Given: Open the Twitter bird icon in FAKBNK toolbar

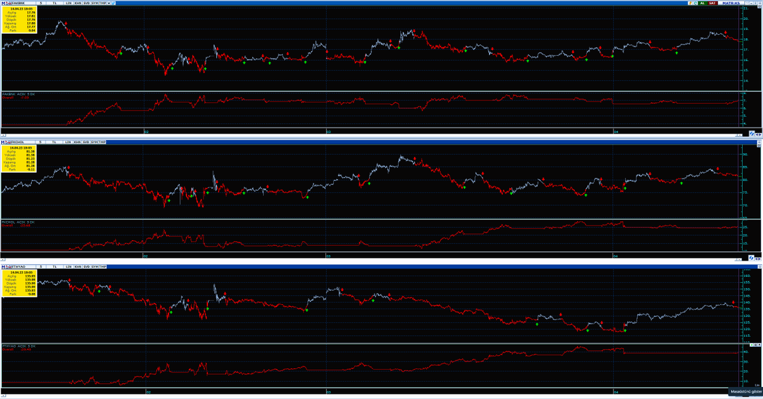Looking at the screenshot, I should pyautogui.click(x=113, y=3).
